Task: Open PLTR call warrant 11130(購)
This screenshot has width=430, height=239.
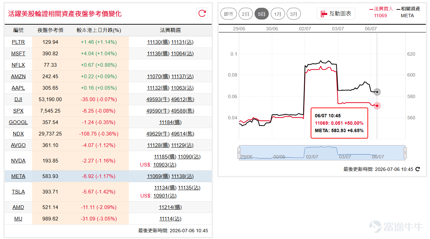Action: pyautogui.click(x=158, y=42)
